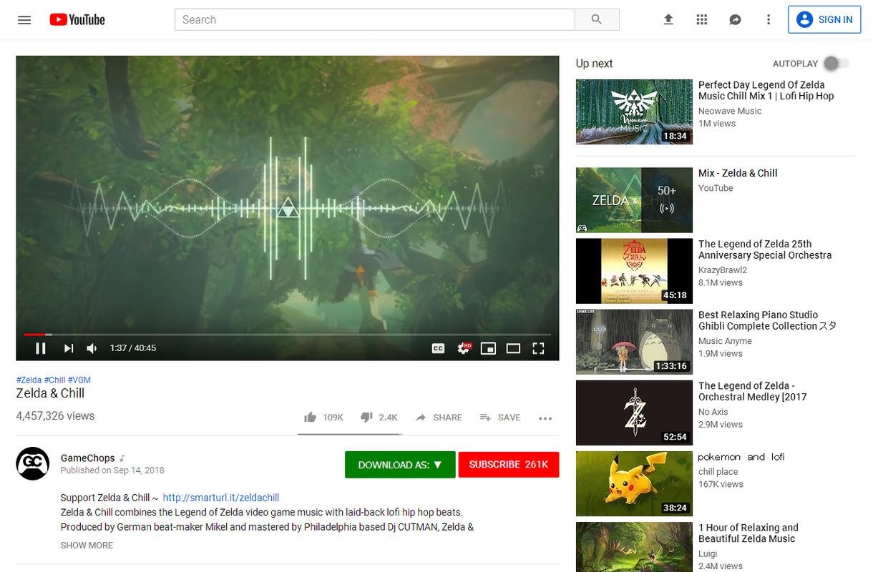This screenshot has height=572, width=873.
Task: Switch to miniplayer mode
Action: (x=488, y=348)
